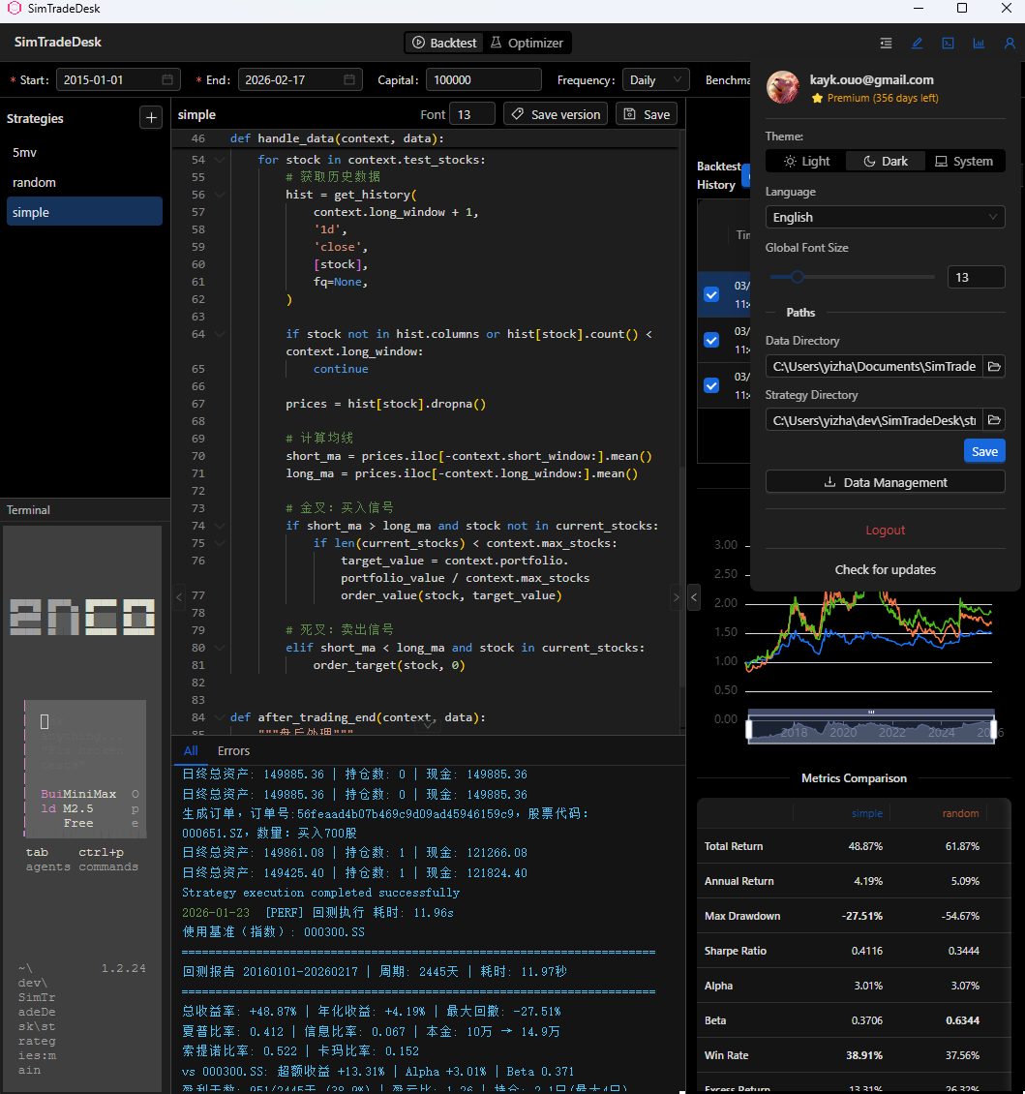The image size is (1025, 1094).
Task: Open Data Management
Action: pos(885,481)
